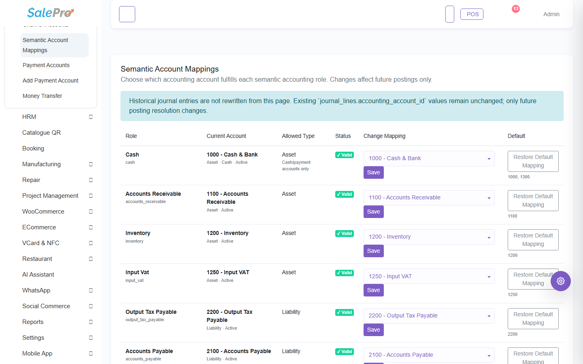Save the Input Vat mapping

374,290
